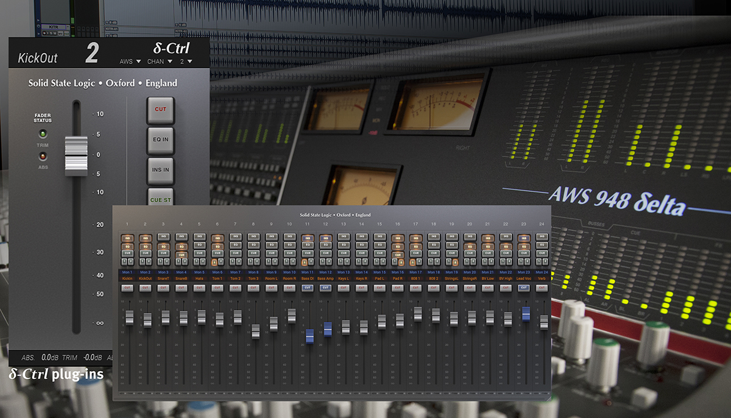Click the 808 1 mixer fader cap
The height and width of the screenshot is (418, 731).
pyautogui.click(x=417, y=314)
